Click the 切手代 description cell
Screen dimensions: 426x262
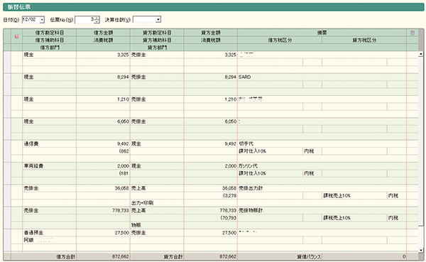pos(322,143)
